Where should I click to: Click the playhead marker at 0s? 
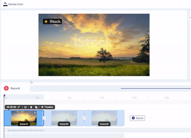coord(4,96)
